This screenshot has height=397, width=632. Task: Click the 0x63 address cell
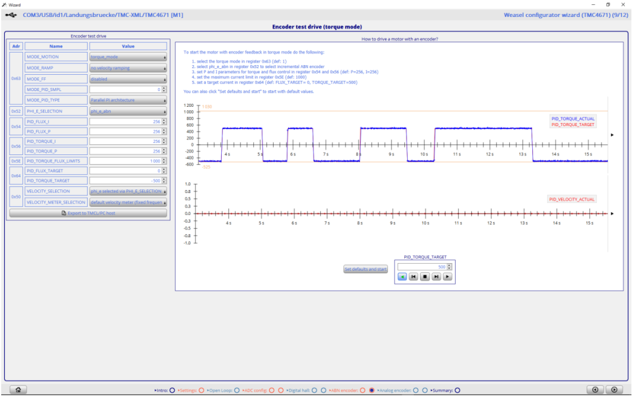click(x=16, y=78)
